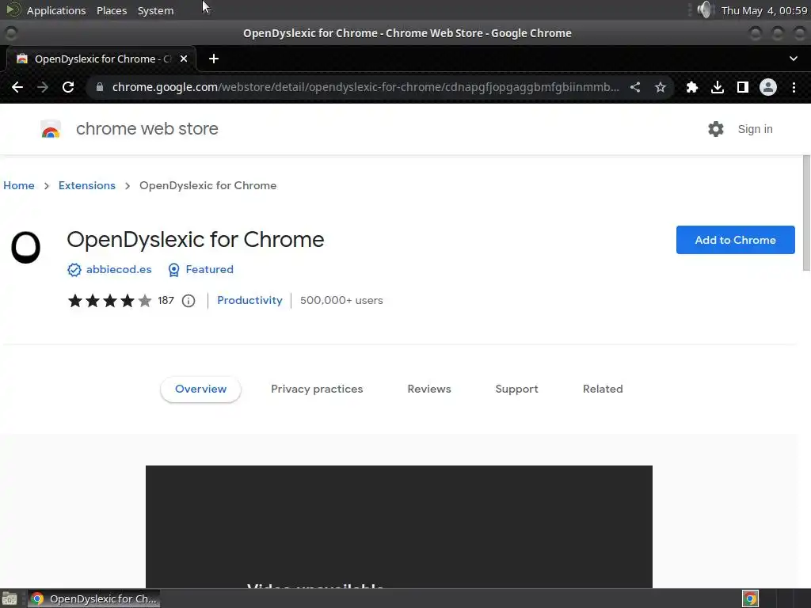Go to Extensions breadcrumb link

[x=87, y=185]
